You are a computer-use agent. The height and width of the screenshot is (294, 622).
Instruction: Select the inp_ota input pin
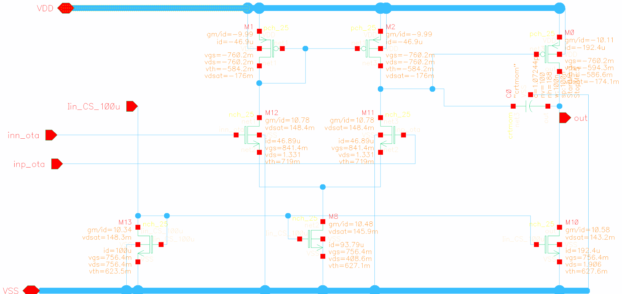point(56,164)
